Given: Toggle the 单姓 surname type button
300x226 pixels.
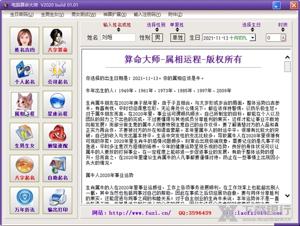Looking at the screenshot, I should tap(177, 38).
